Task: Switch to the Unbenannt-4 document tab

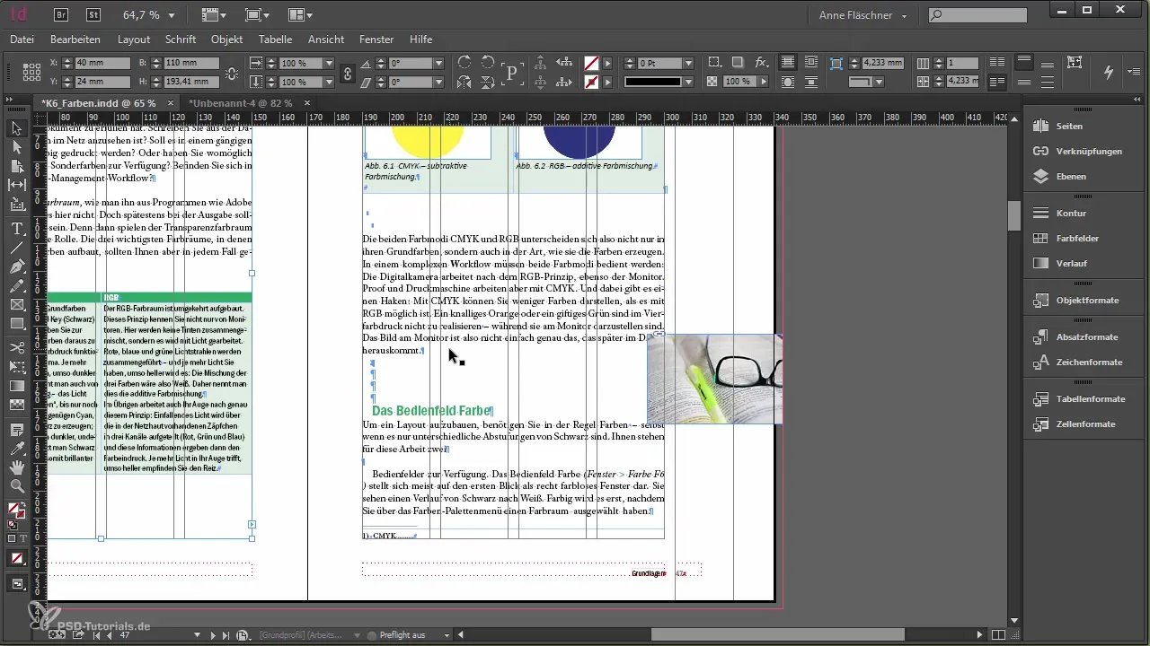Action: pyautogui.click(x=239, y=103)
